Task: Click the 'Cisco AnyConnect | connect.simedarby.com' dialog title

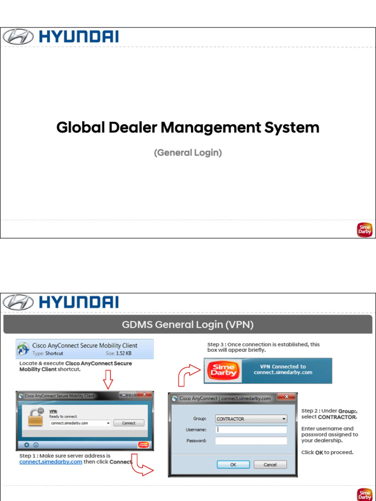Action: (x=225, y=398)
